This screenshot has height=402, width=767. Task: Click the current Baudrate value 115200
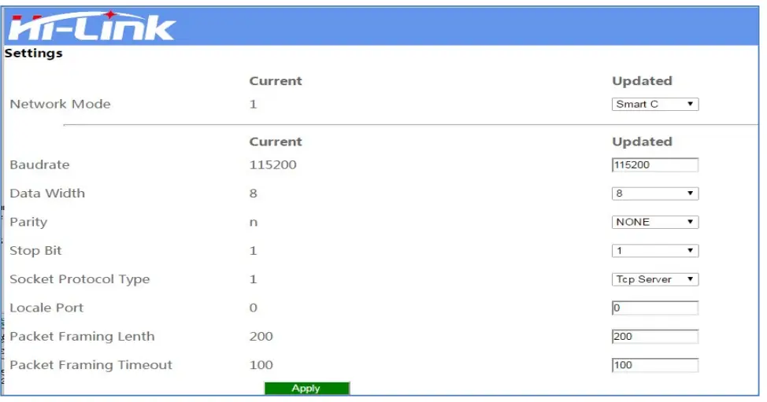click(x=273, y=164)
